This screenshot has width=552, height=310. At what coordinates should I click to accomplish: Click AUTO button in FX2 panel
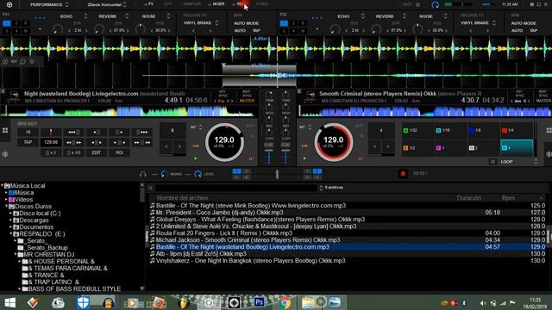[x=517, y=31]
